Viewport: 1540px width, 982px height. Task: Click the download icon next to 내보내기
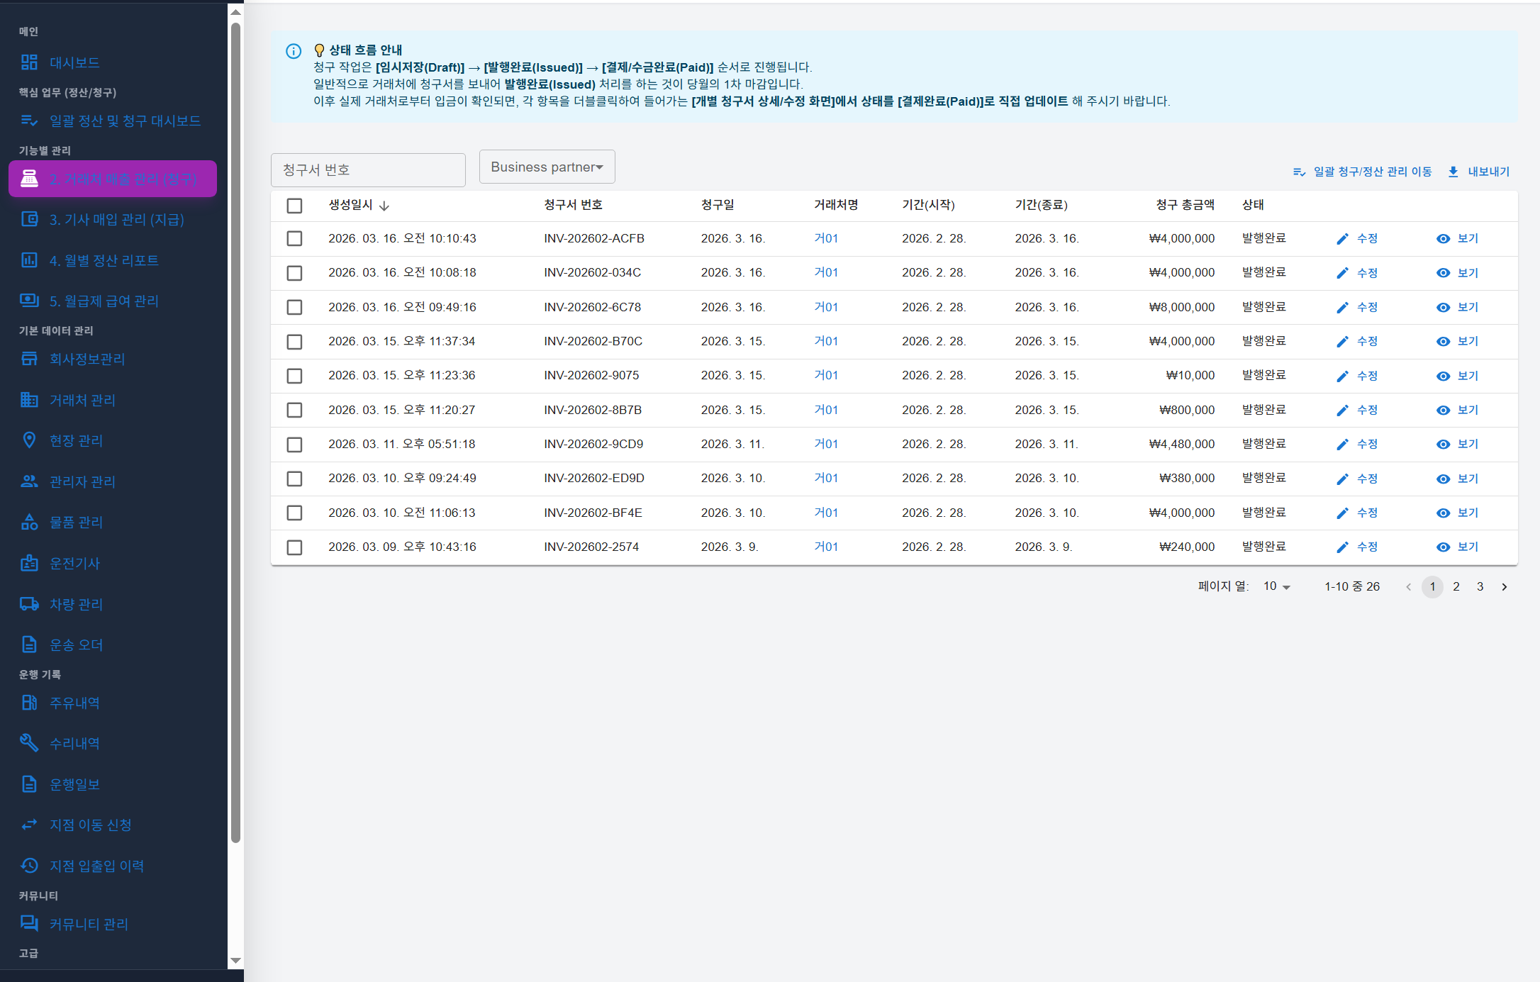1453,172
